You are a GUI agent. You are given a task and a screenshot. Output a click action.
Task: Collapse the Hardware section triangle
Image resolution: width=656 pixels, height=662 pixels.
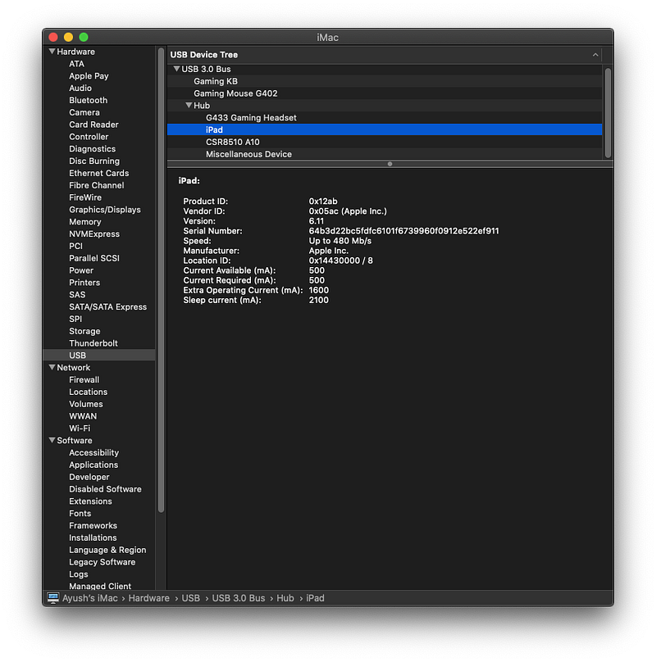coord(52,52)
